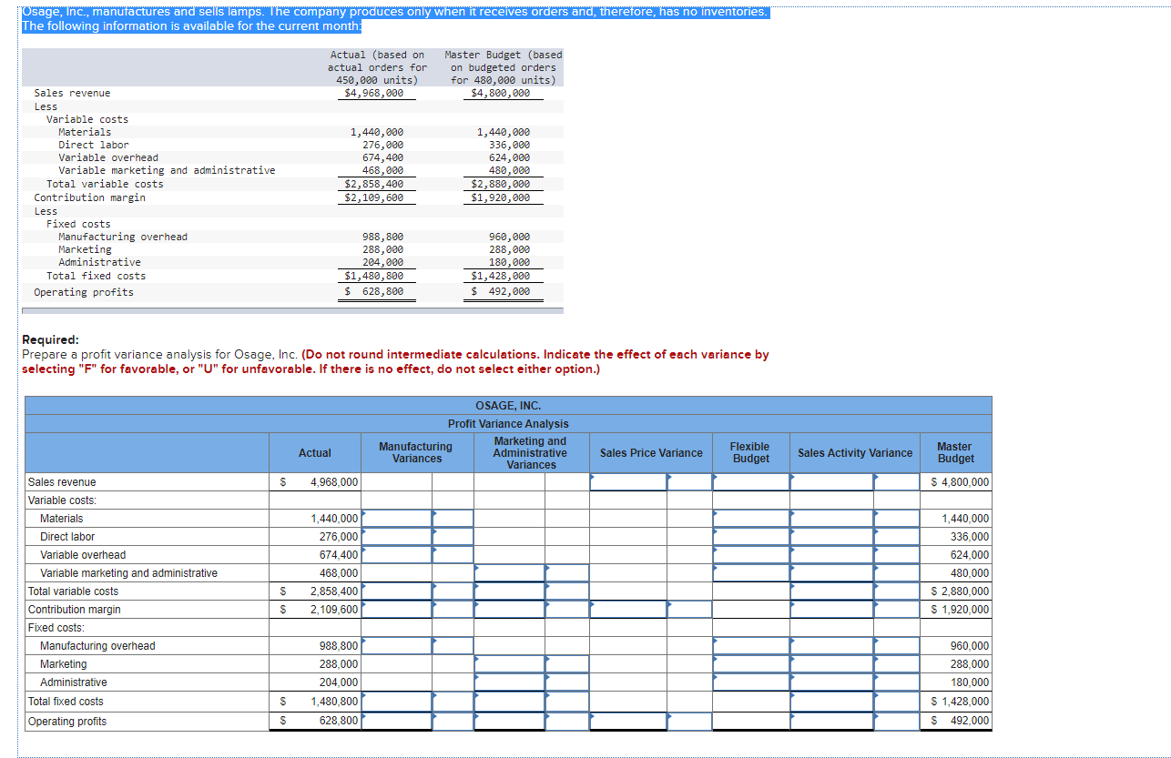Image resolution: width=1171 pixels, height=758 pixels.
Task: Click Marketing fixed cost variance amount field
Action: coord(510,664)
